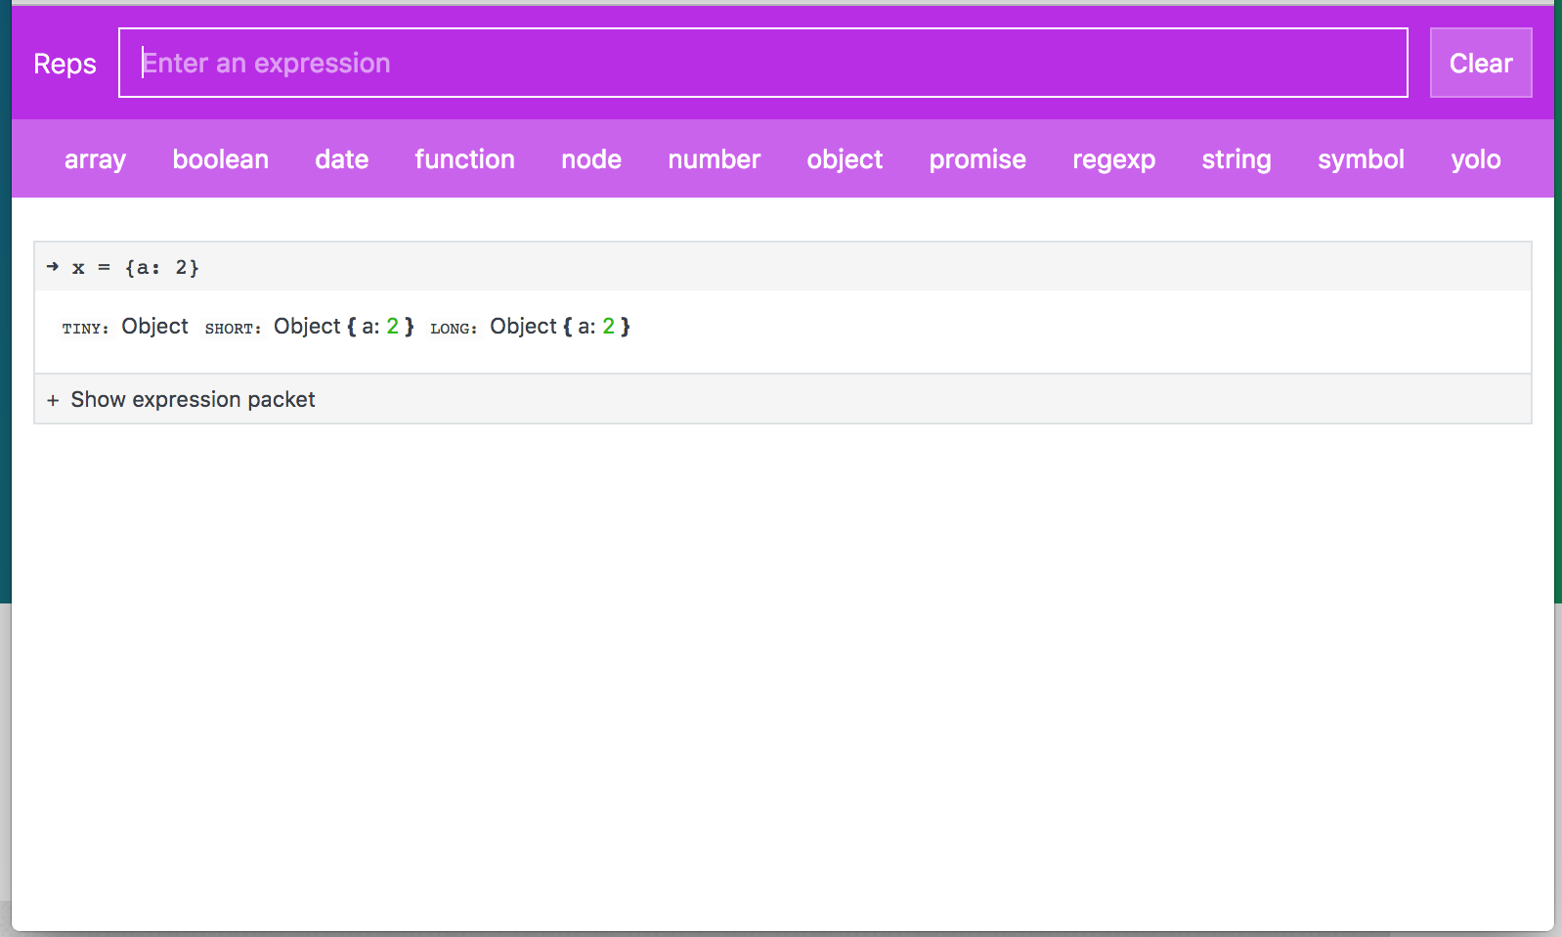Select the string sample link
Image resolution: width=1562 pixels, height=937 pixels.
[x=1237, y=158]
